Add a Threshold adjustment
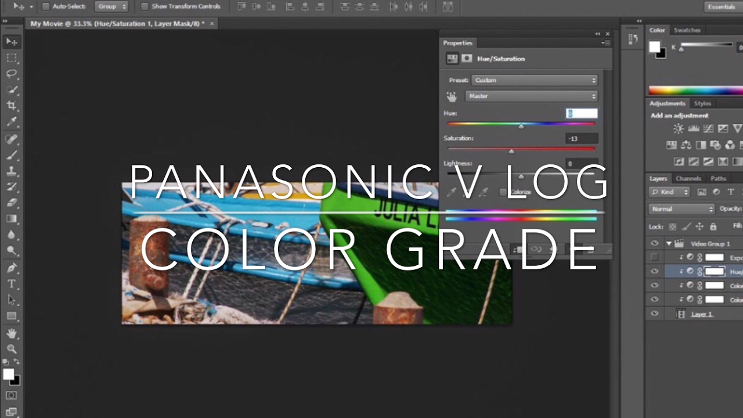743x418 pixels. [708, 161]
